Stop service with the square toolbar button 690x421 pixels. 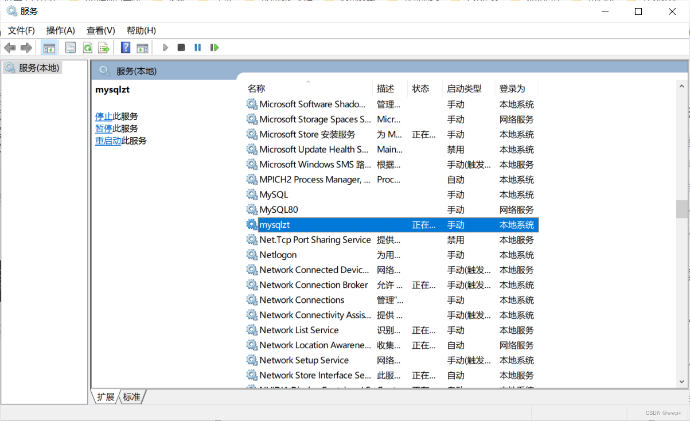181,48
